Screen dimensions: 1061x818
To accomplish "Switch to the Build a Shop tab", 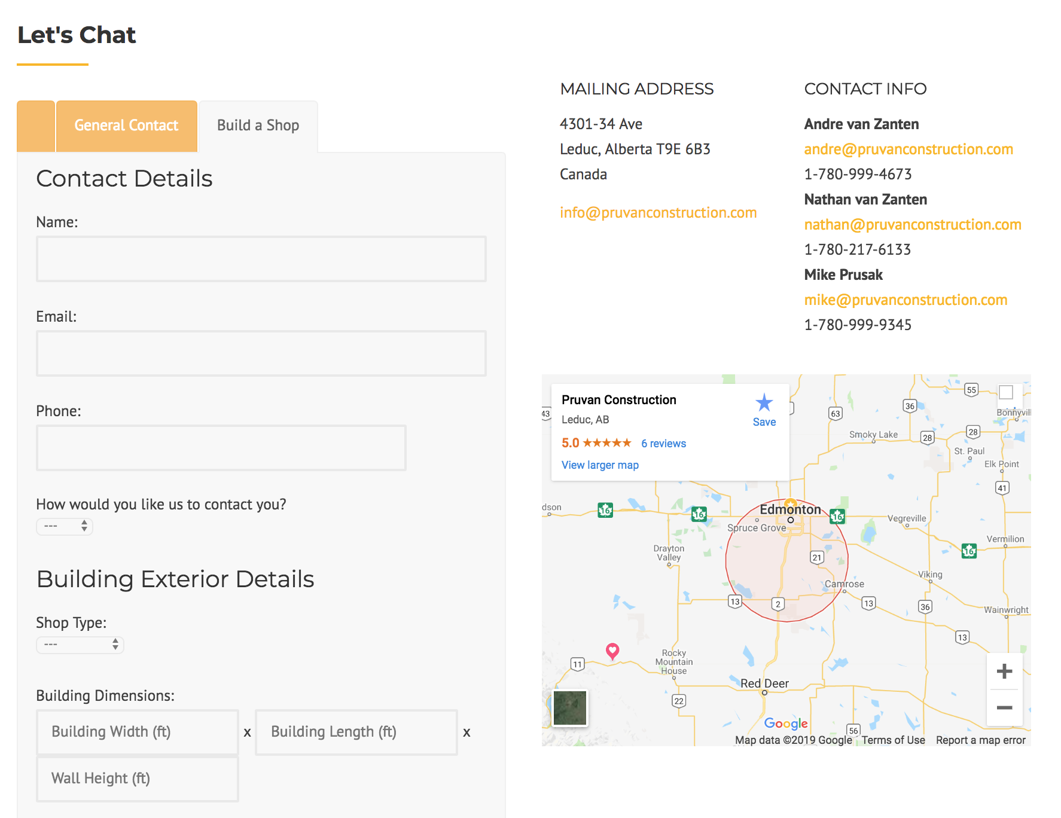I will [258, 126].
